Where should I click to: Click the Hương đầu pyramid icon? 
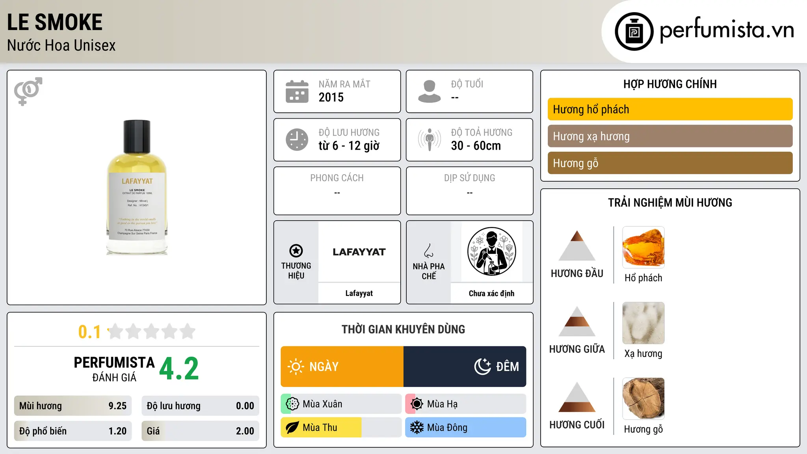coord(577,246)
